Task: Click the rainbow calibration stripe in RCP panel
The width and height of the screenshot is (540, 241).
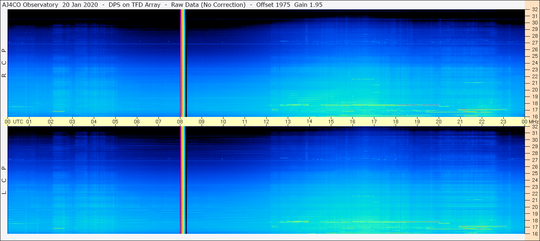Action: tap(183, 63)
